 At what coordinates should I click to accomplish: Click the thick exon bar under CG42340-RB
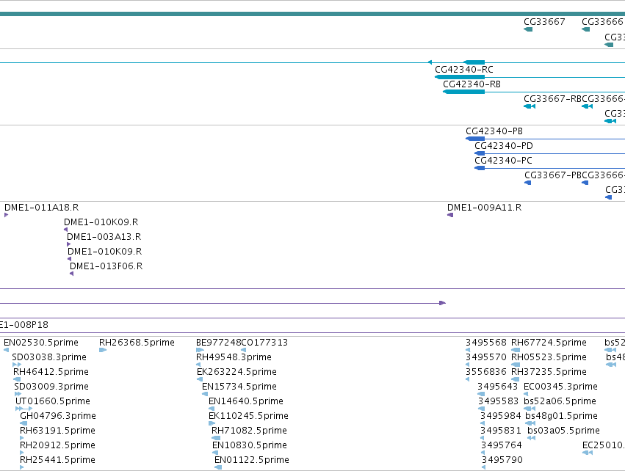point(464,92)
